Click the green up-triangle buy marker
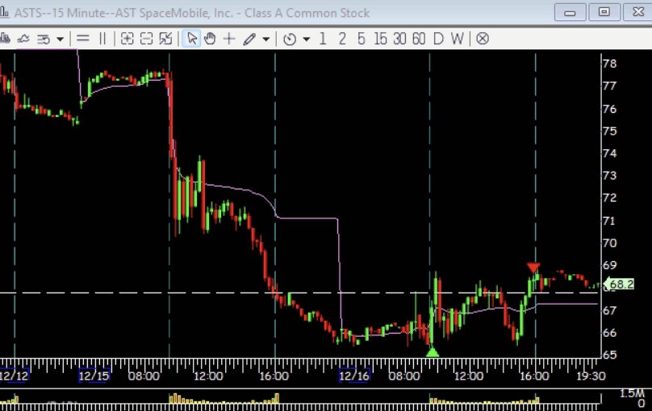Screen dimensions: 652x411 (433, 352)
